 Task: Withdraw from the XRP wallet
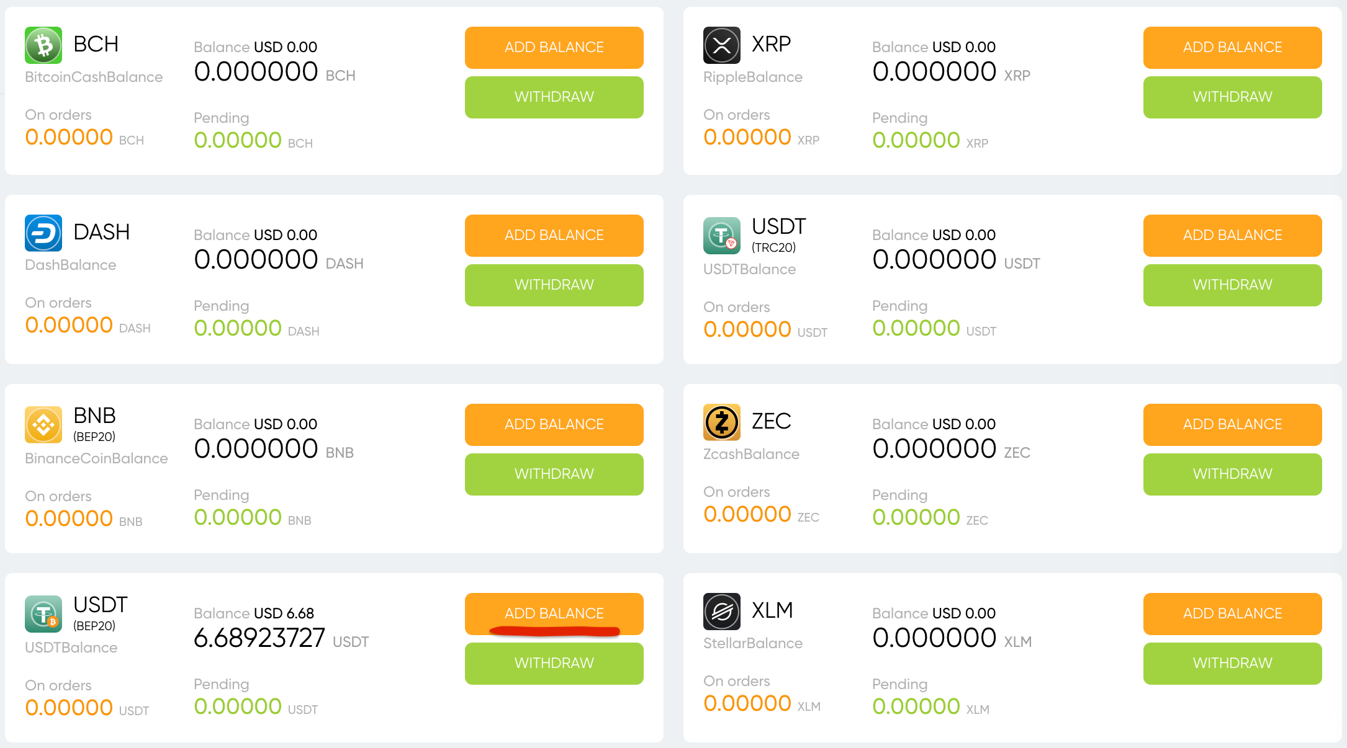pos(1233,97)
